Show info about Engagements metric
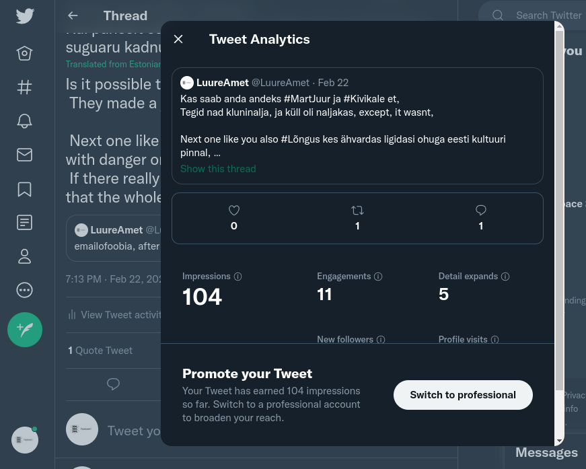586x469 pixels. point(378,277)
